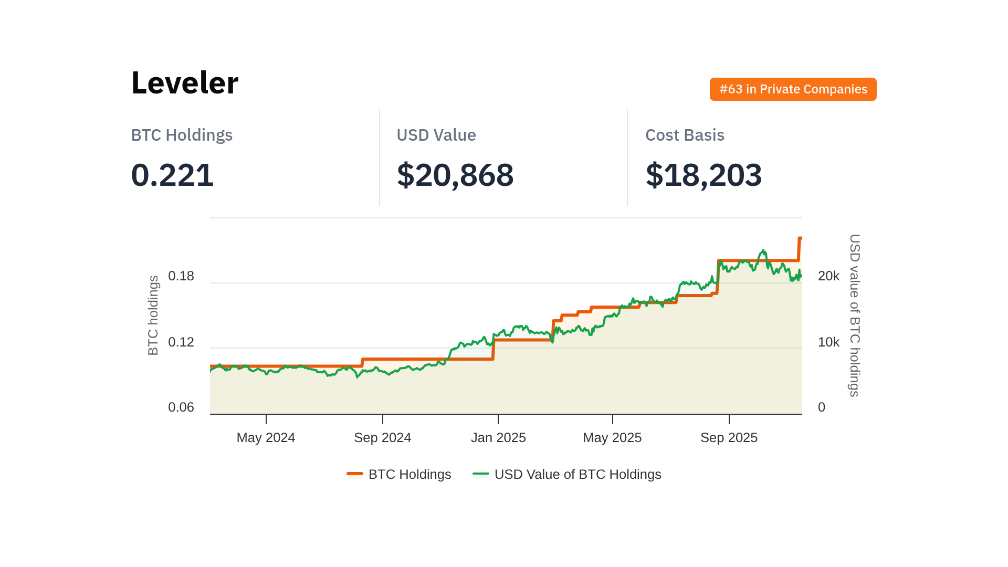Click the 0.18 BTC holdings axis tick
The width and height of the screenshot is (1008, 567).
(181, 276)
